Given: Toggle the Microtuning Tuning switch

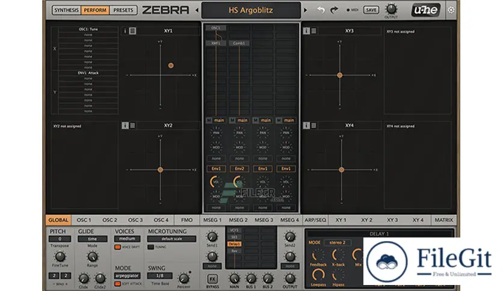Looking at the screenshot, I should 151,247.
